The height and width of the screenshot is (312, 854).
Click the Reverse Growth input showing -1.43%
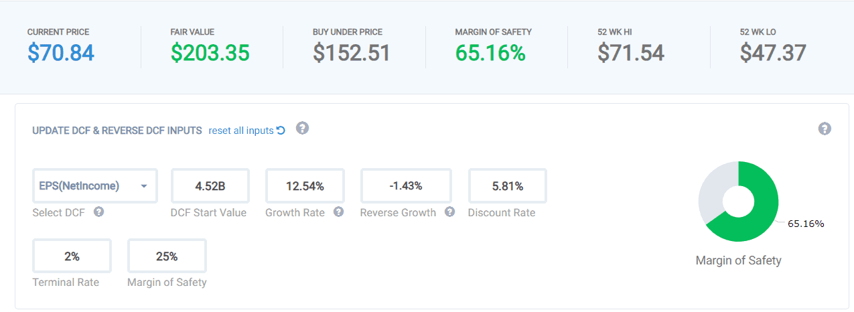point(406,186)
